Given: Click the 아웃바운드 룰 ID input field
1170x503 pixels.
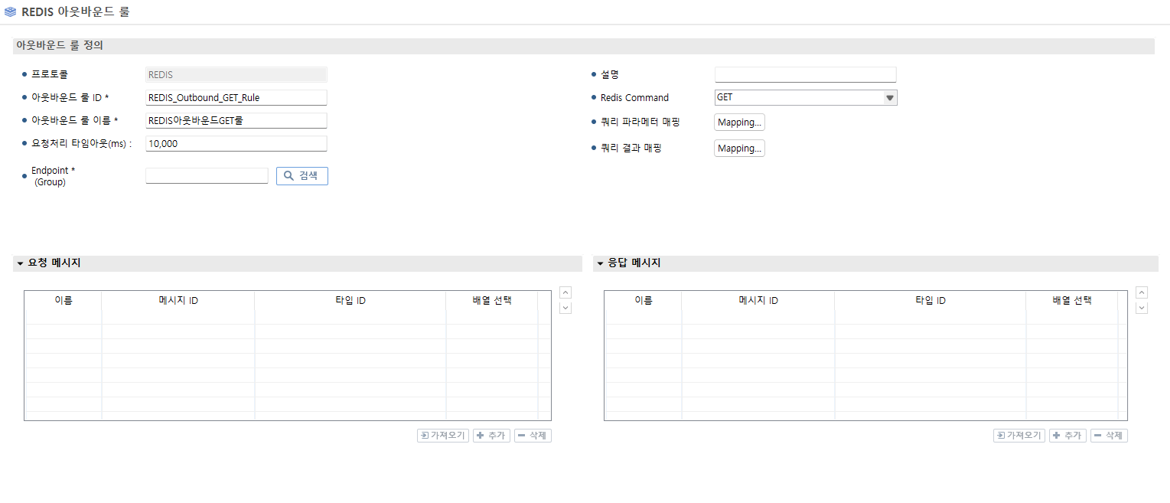Looking at the screenshot, I should coord(236,97).
